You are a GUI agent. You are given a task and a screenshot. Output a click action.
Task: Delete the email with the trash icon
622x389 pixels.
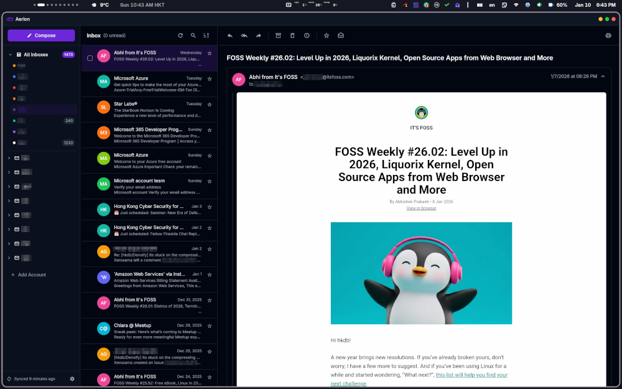(292, 35)
